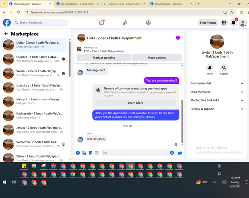Click the $750 2 beds listing link
The width and height of the screenshot is (249, 198).
[104, 51]
